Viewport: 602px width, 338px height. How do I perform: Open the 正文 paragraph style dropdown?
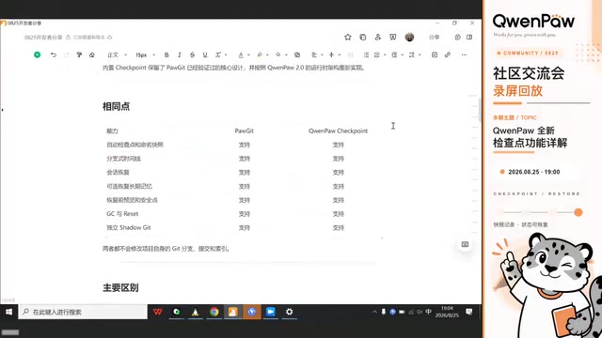coord(117,54)
